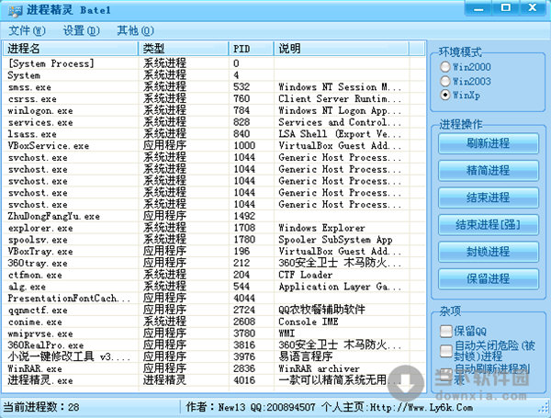Open the 其他 menu

coord(135,30)
